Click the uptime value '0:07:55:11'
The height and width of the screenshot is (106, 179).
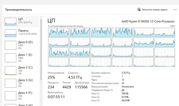pyautogui.click(x=56, y=97)
